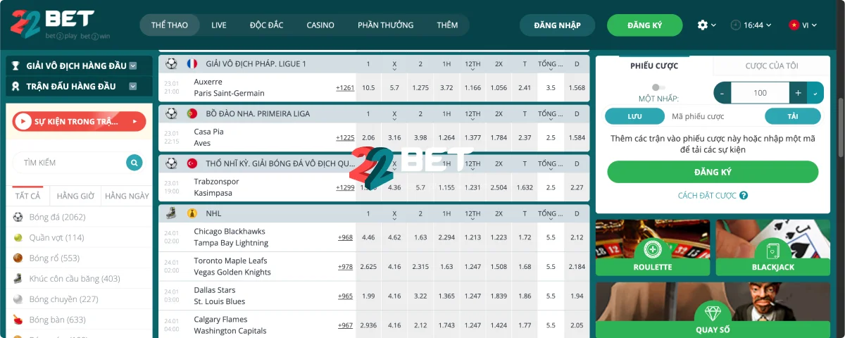Expand the 12TH column chevron in the NHL header
The height and width of the screenshot is (338, 845).
(x=472, y=219)
